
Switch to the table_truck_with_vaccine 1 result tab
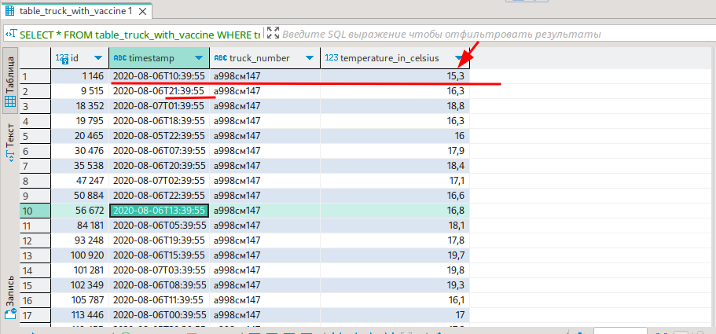pyautogui.click(x=75, y=11)
